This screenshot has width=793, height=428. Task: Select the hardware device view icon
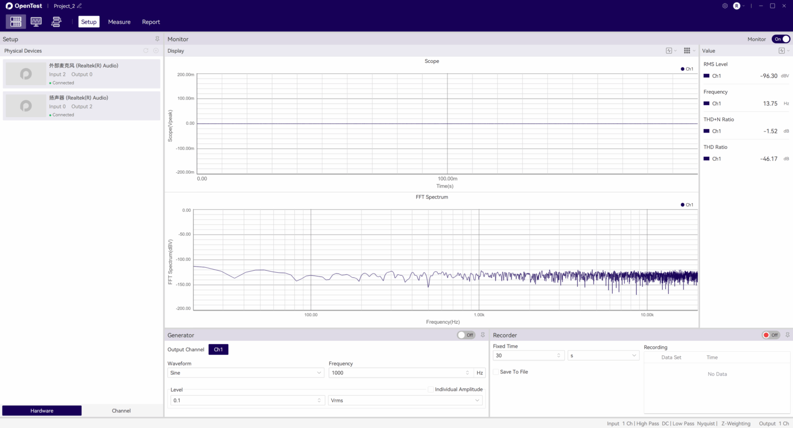15,22
